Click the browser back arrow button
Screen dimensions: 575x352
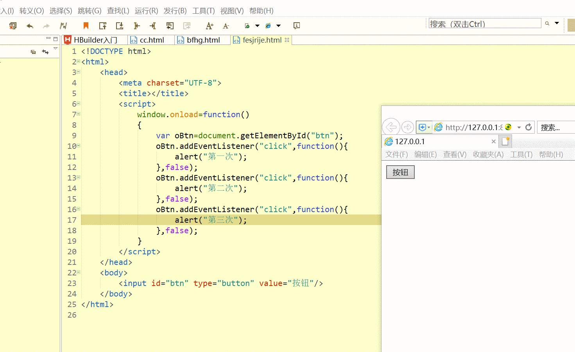[x=391, y=127]
